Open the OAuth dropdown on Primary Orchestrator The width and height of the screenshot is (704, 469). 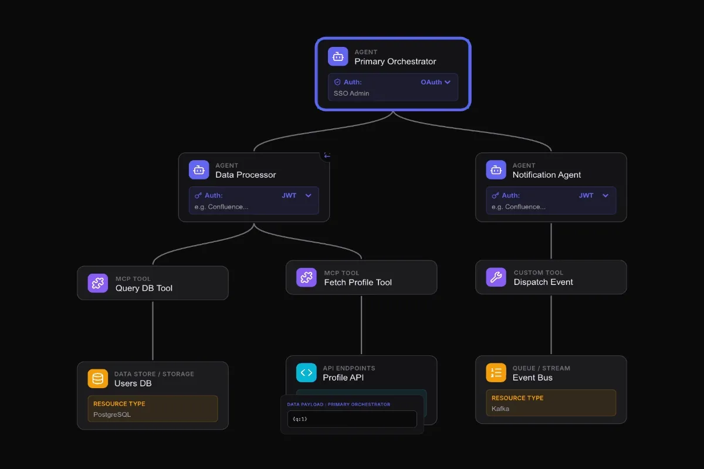click(435, 82)
